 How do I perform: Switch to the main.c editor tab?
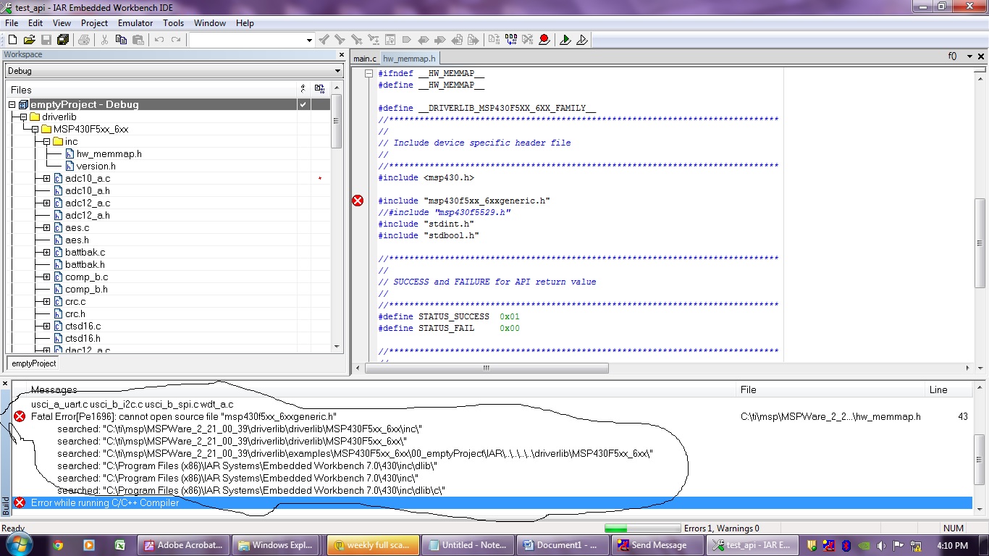tap(365, 59)
